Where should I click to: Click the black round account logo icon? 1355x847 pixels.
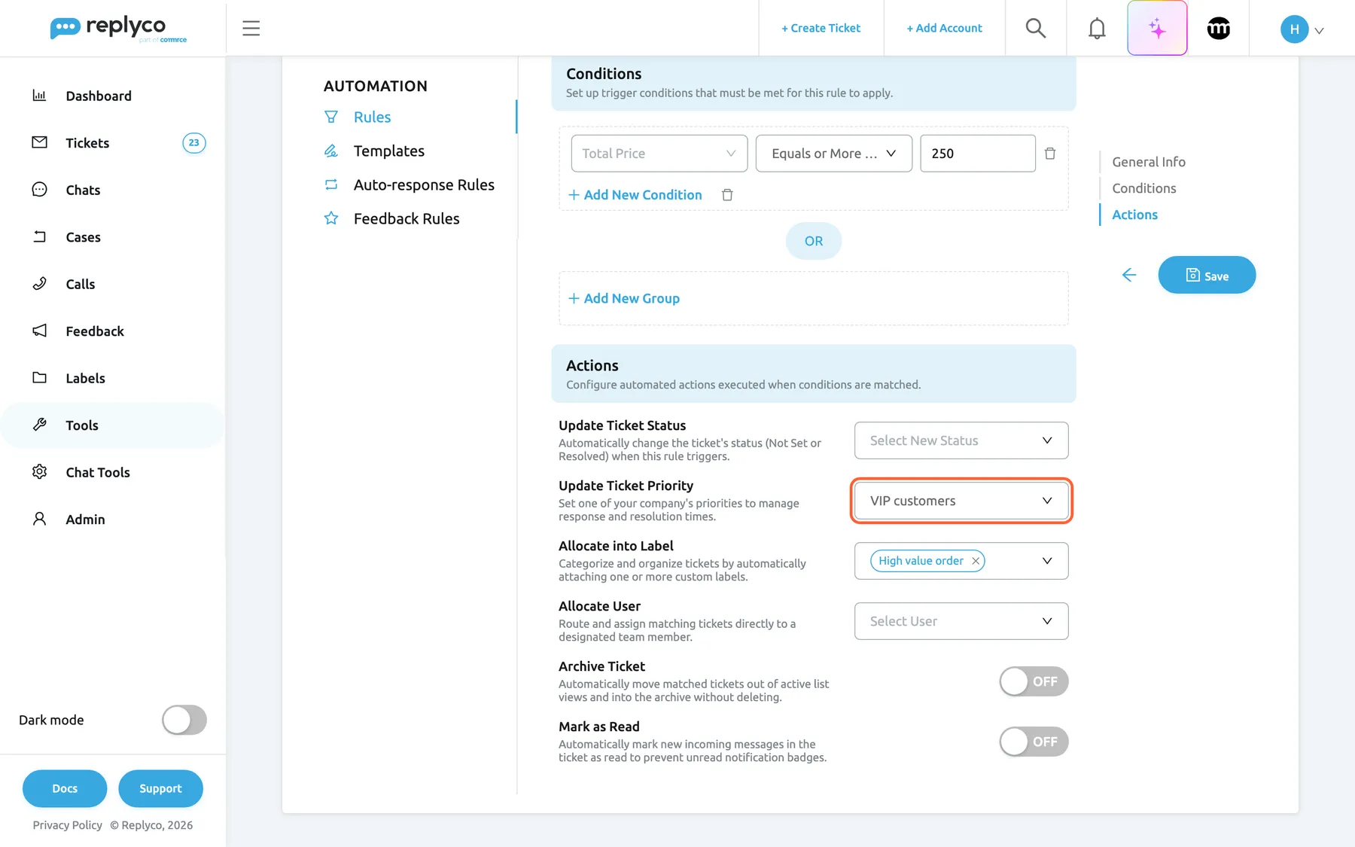pos(1219,29)
